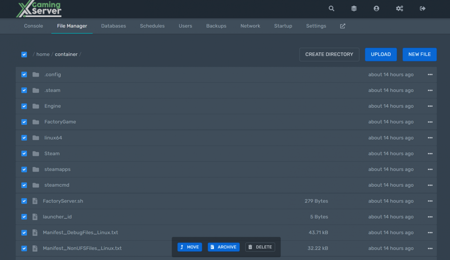Switch to the Console tab
The width and height of the screenshot is (450, 260).
coord(33,26)
